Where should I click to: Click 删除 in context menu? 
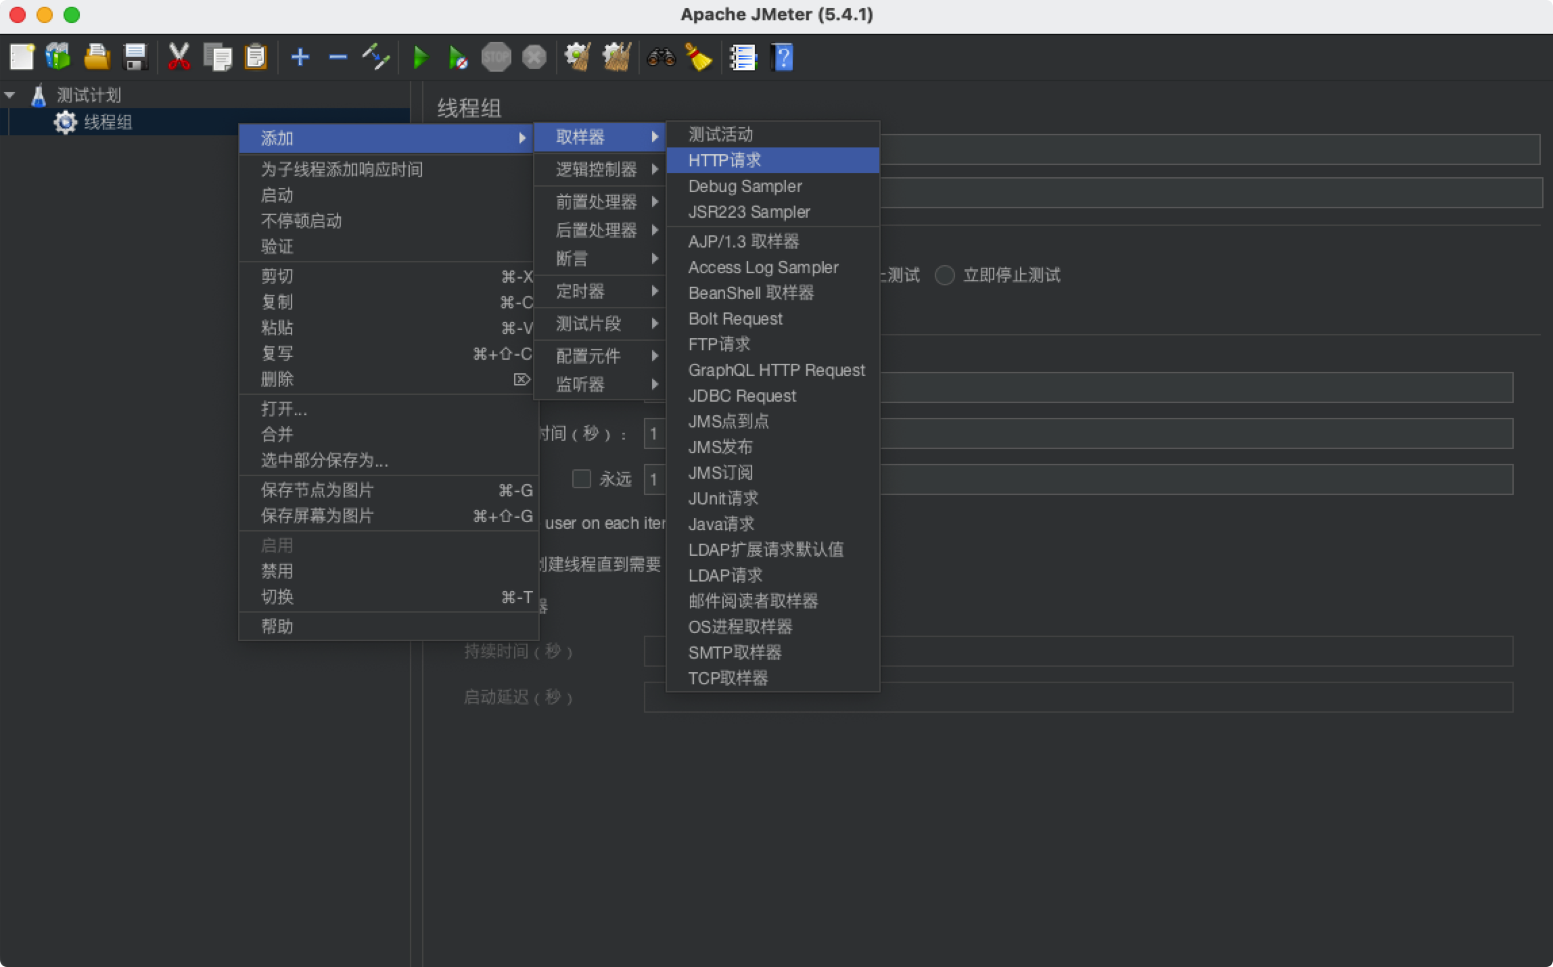click(388, 379)
